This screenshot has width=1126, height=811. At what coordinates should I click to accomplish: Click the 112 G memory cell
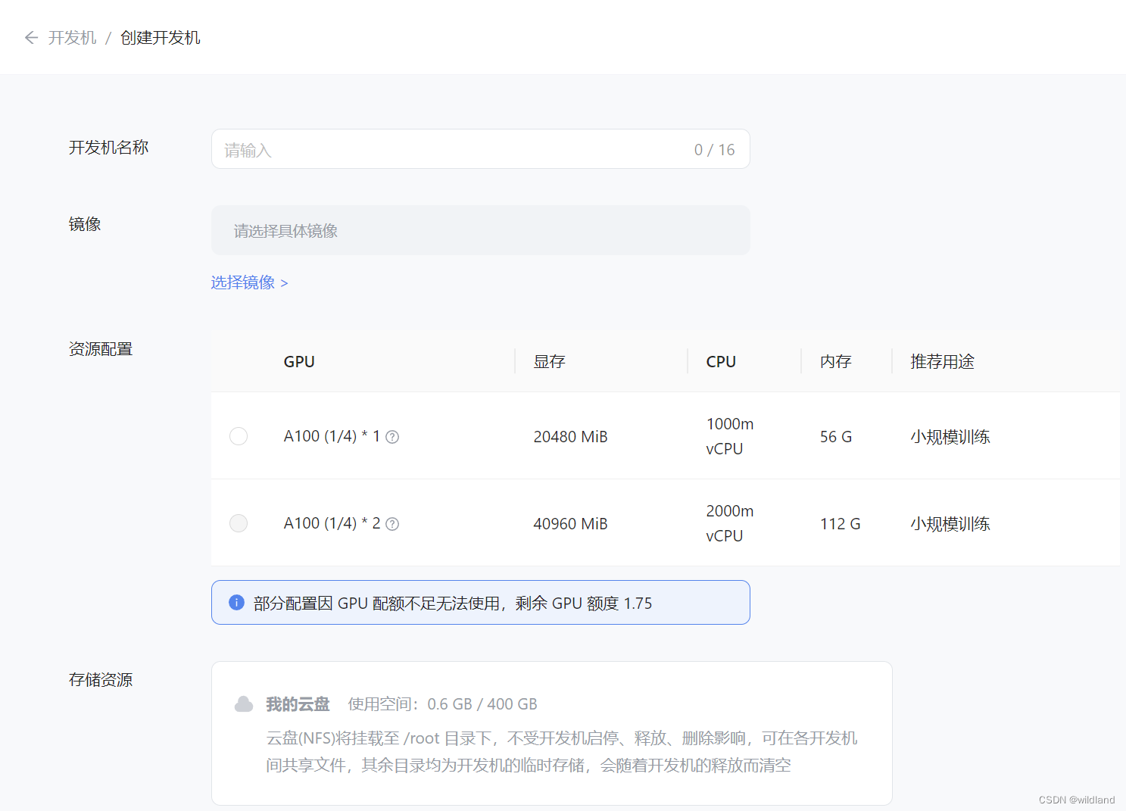click(840, 524)
